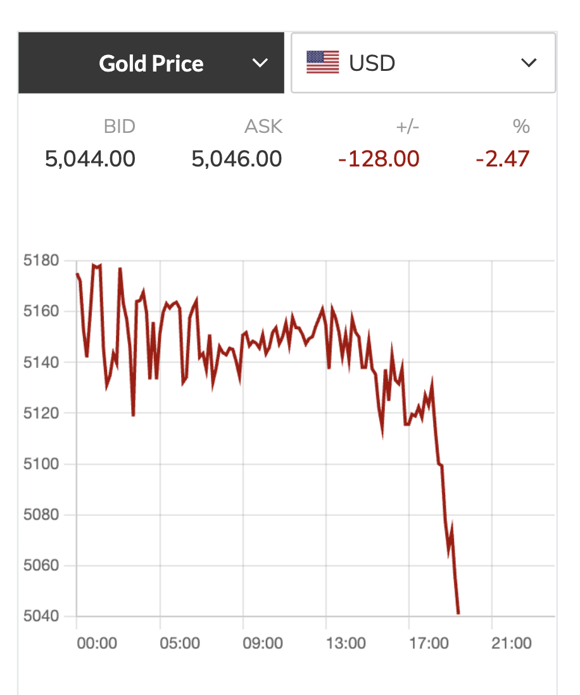
Task: Click the 17:00 time axis label
Action: (429, 644)
